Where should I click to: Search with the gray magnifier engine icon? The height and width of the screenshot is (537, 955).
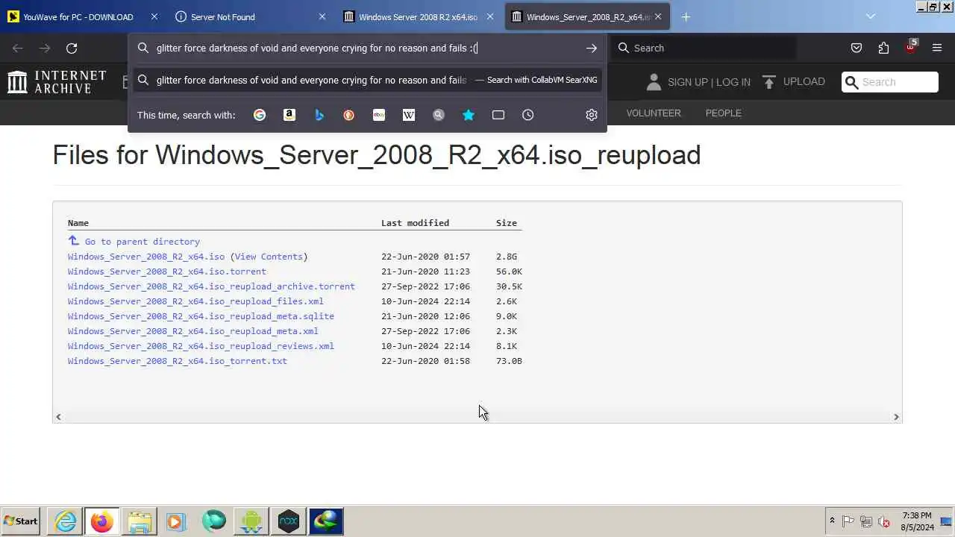pyautogui.click(x=439, y=115)
